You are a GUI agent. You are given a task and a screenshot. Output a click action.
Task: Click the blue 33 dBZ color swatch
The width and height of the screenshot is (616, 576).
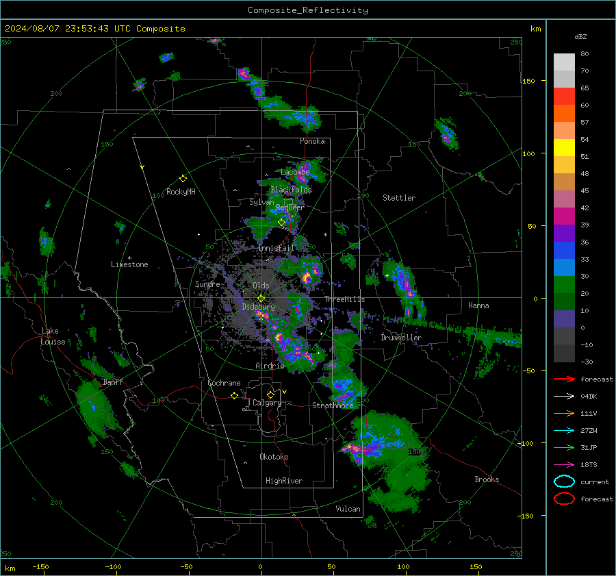point(564,250)
